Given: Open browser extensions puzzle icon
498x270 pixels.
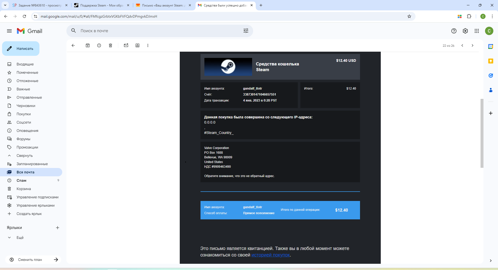Looking at the screenshot, I should (469, 16).
